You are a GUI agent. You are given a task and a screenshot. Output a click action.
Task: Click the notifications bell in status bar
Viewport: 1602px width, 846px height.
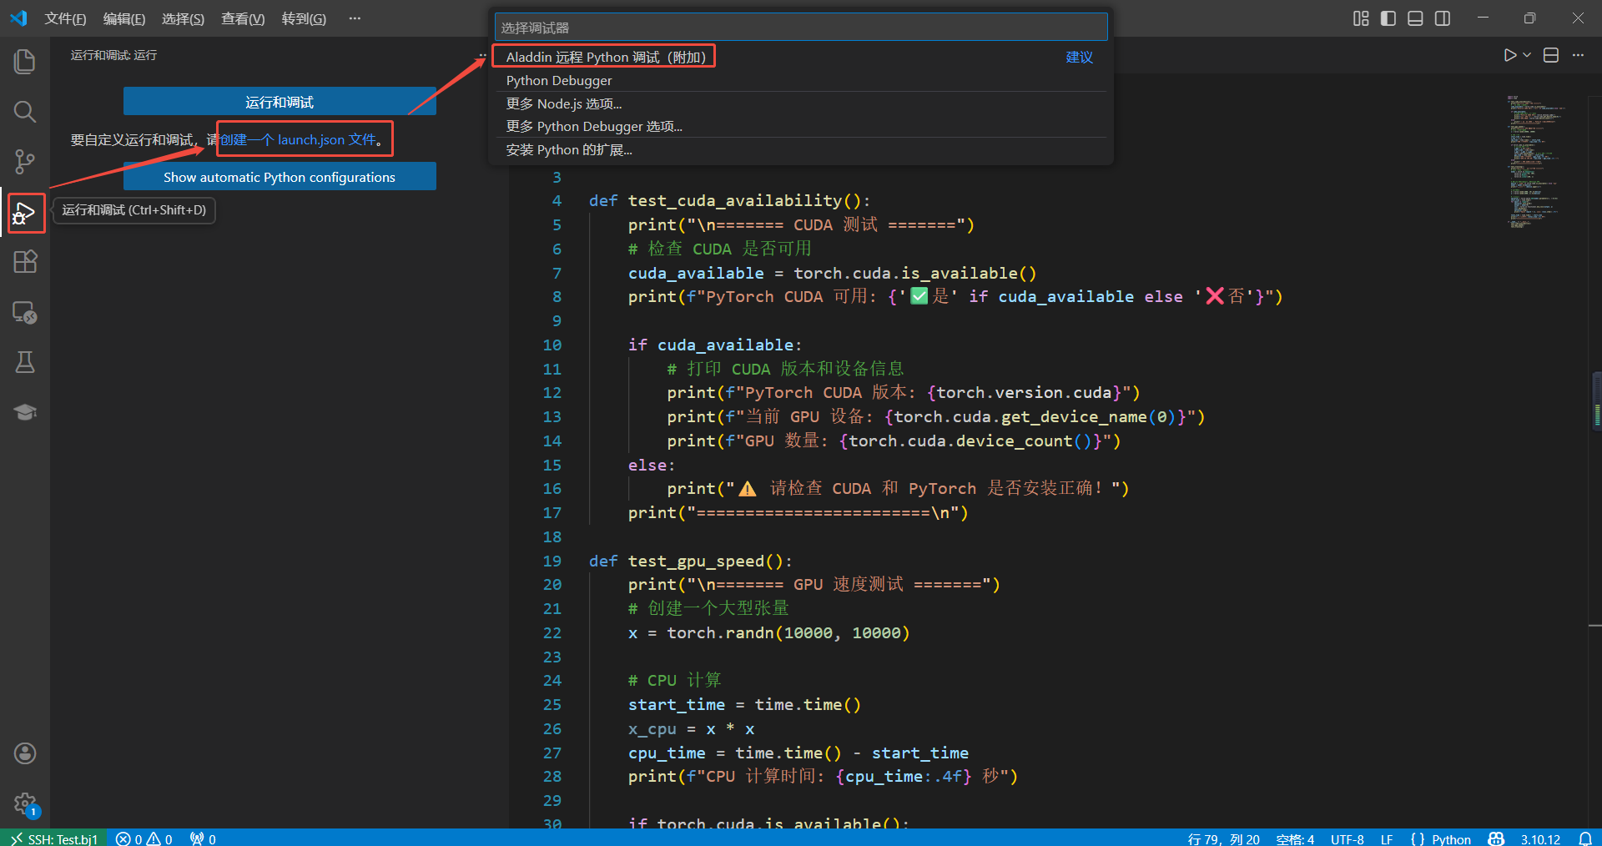1584,838
